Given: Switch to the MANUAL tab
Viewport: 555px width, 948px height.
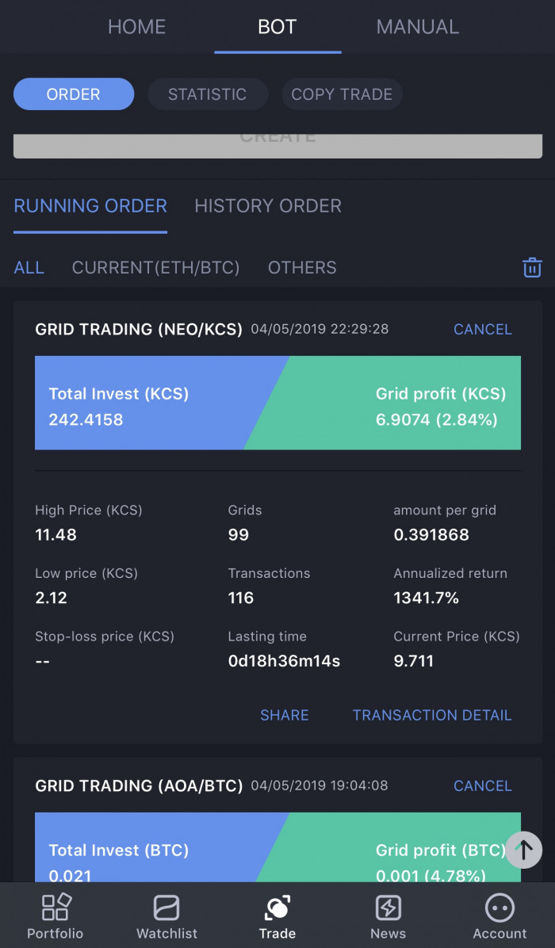Looking at the screenshot, I should 418,27.
